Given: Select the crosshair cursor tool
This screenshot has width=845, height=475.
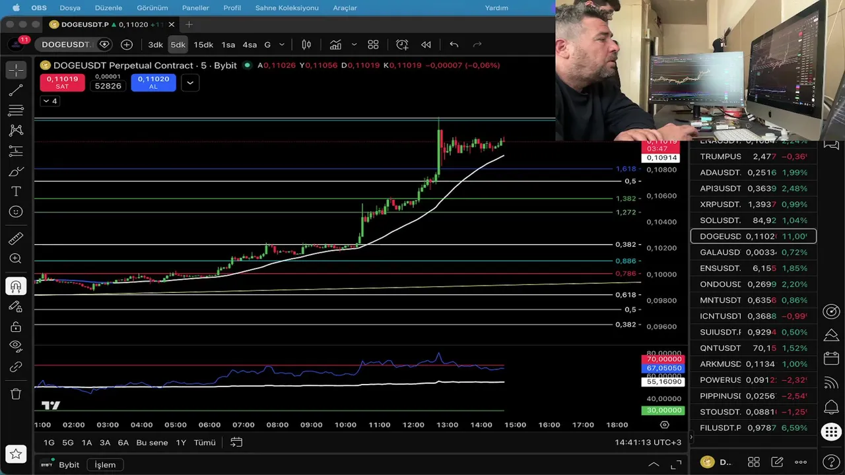Looking at the screenshot, I should click(x=16, y=69).
